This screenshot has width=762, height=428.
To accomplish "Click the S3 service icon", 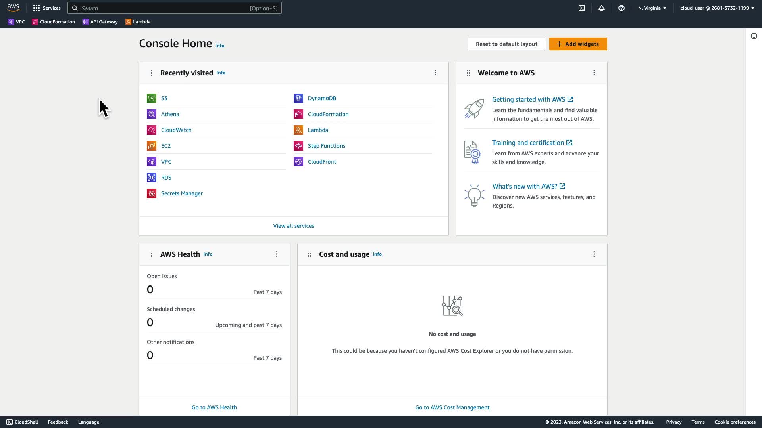I will (152, 98).
